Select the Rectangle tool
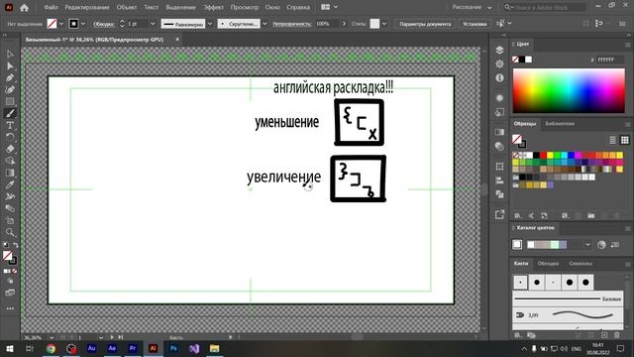634x357 pixels. (x=10, y=101)
